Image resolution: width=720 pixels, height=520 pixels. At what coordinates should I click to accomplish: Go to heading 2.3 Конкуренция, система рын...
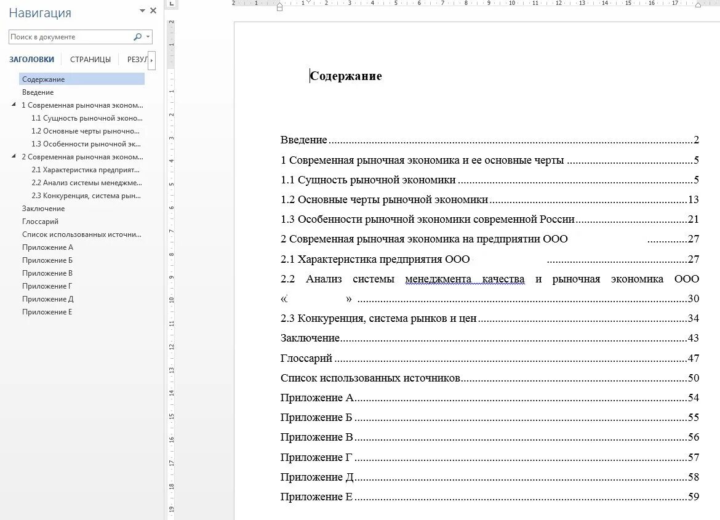(x=86, y=195)
